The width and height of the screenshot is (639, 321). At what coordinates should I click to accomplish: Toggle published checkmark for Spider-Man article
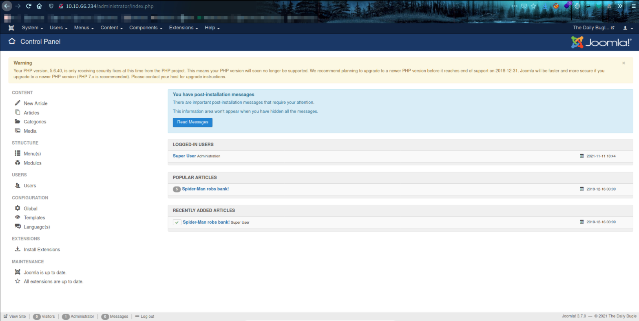point(177,222)
